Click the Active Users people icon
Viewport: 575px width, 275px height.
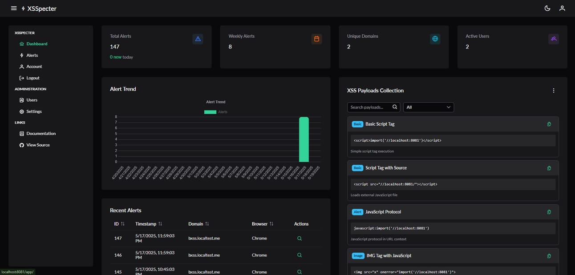tap(554, 39)
